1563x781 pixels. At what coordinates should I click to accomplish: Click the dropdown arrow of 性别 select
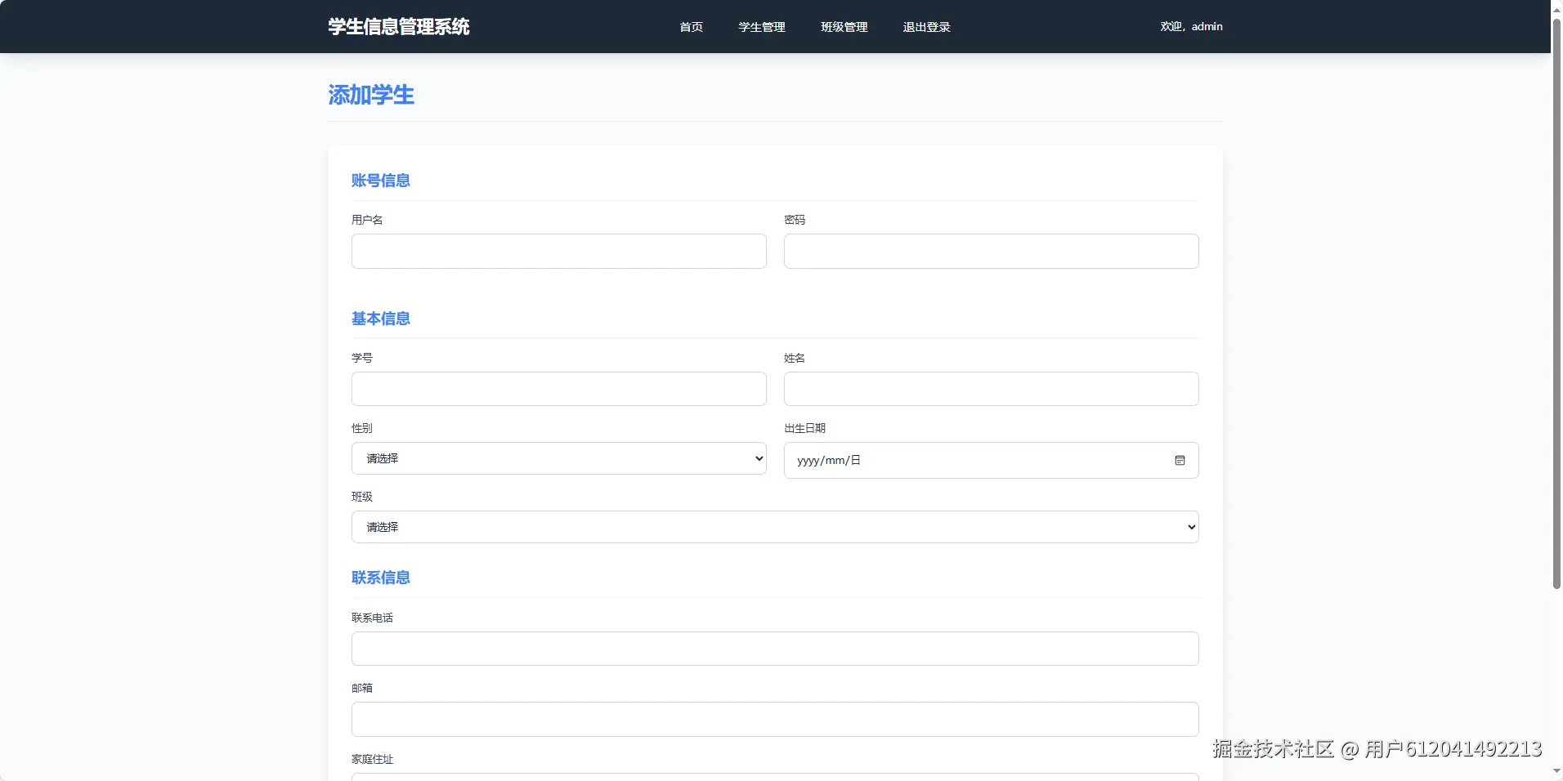coord(758,458)
